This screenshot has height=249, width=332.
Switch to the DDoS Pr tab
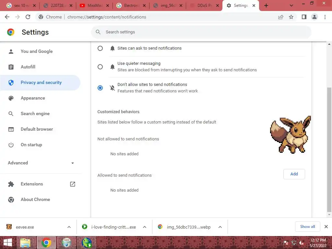click(204, 6)
